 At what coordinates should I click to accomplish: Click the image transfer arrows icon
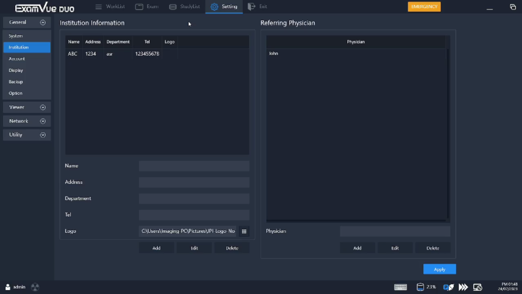pos(463,286)
